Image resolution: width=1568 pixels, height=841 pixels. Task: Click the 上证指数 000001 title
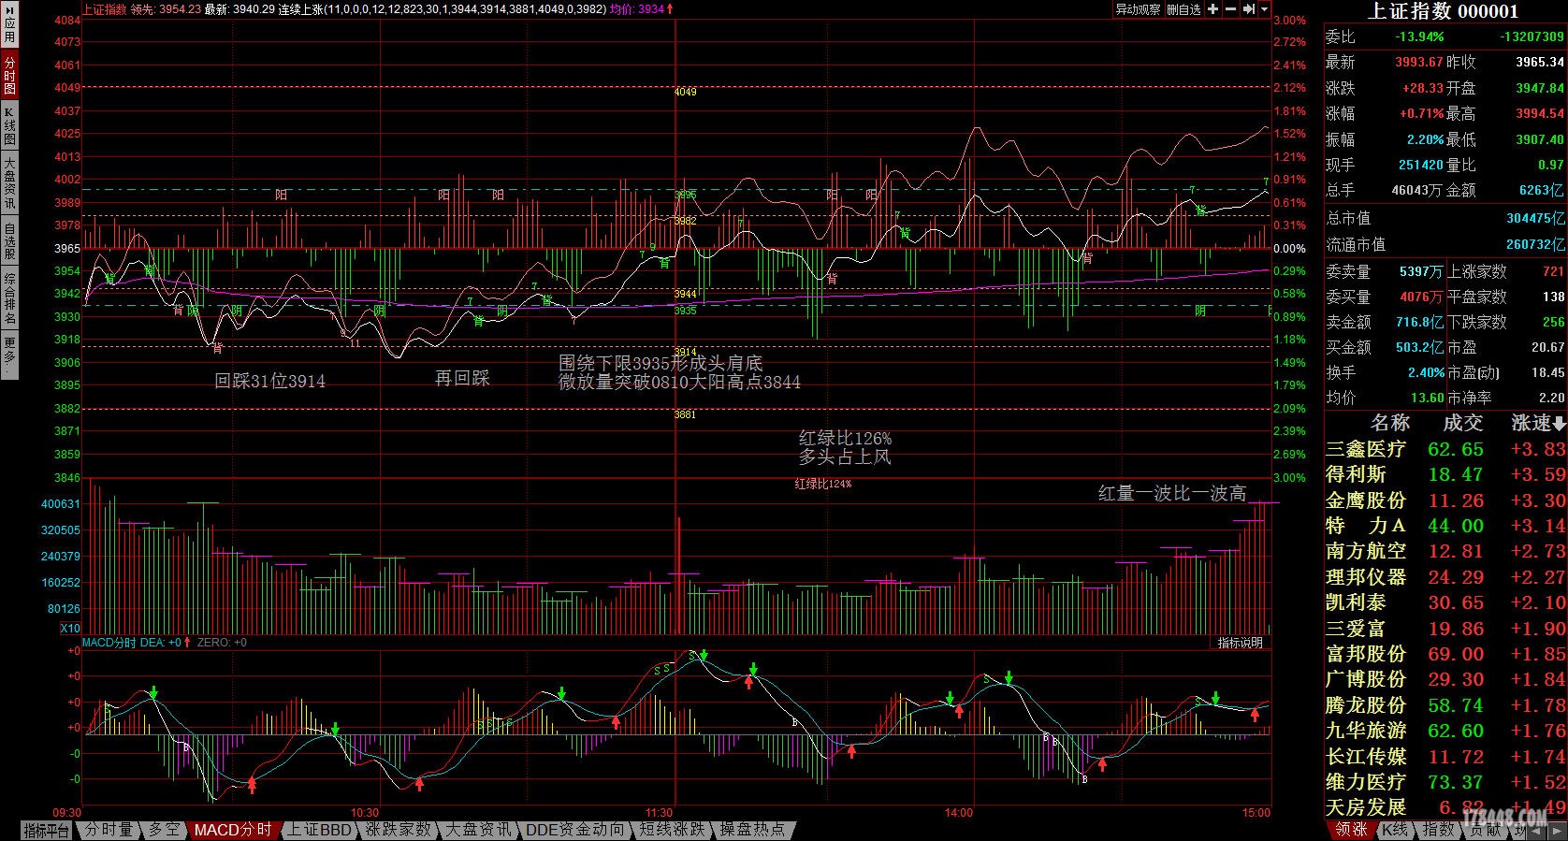tap(1444, 11)
